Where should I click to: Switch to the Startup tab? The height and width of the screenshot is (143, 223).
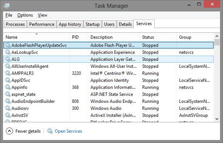click(x=93, y=24)
